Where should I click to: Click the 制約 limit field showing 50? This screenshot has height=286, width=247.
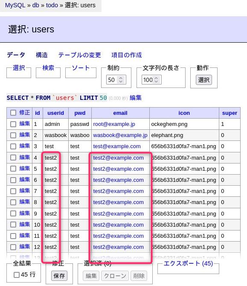[116, 80]
